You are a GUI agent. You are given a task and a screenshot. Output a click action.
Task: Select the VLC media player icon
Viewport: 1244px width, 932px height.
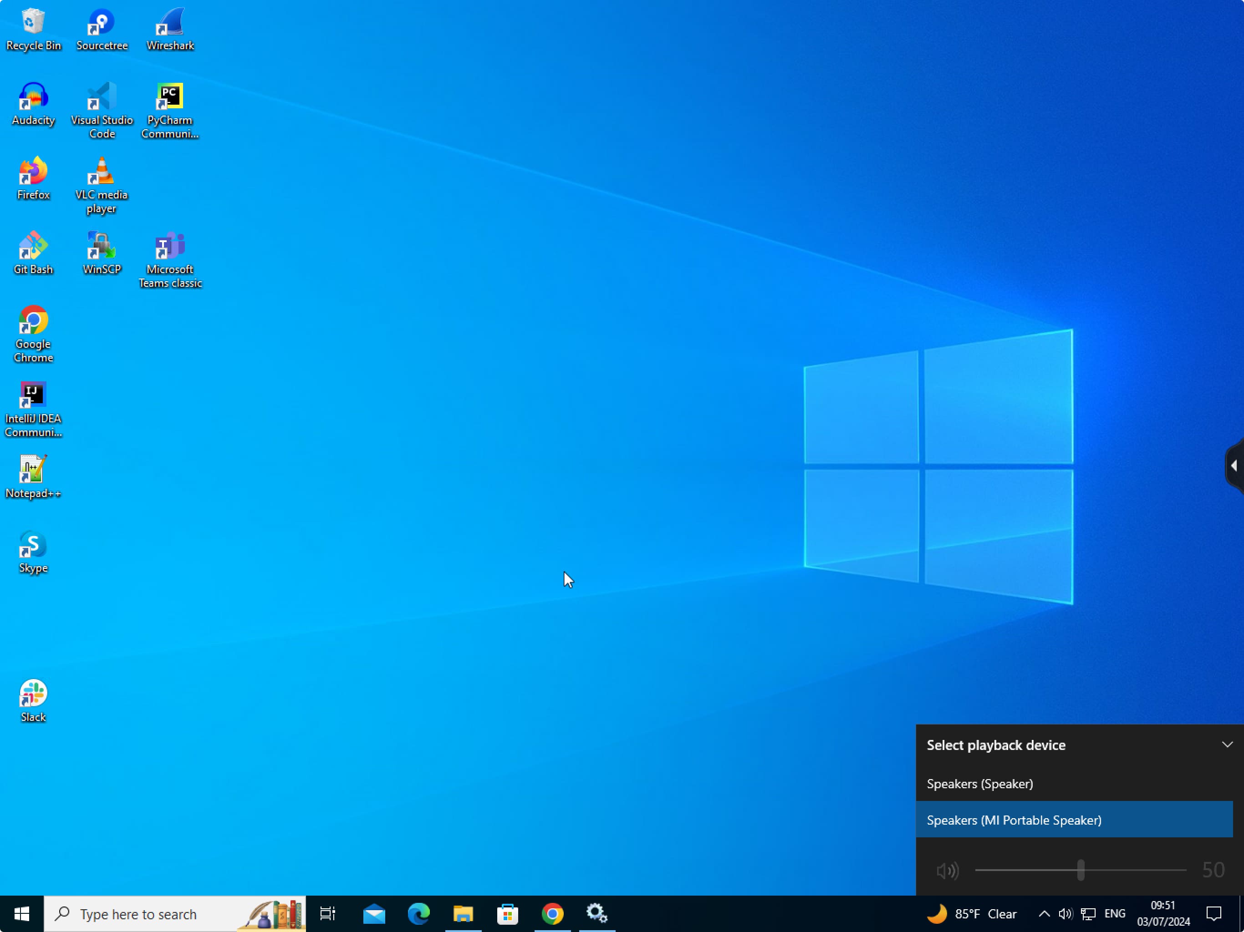coord(102,186)
